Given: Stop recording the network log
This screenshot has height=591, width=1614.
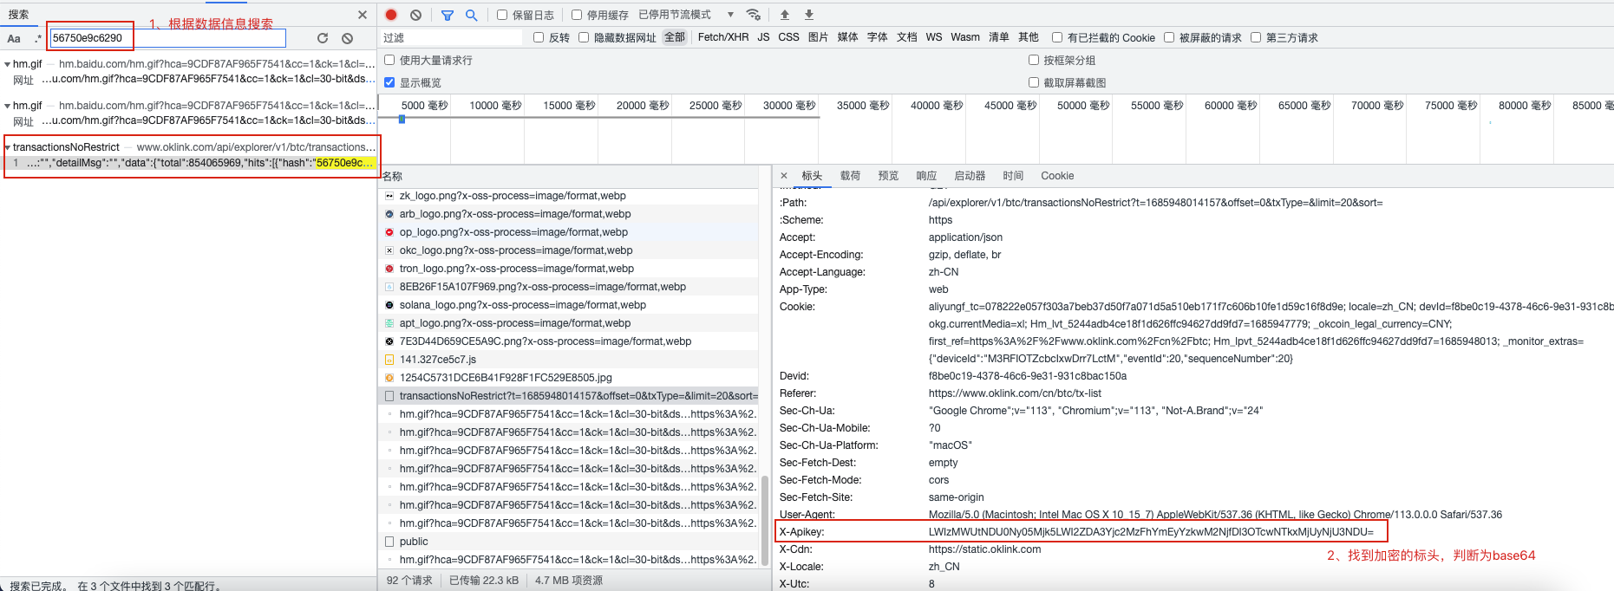Looking at the screenshot, I should click(391, 15).
